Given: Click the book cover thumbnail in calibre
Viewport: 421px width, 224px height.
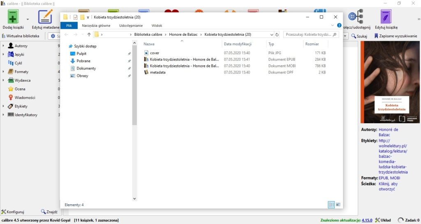Looking at the screenshot, I should click(x=390, y=82).
